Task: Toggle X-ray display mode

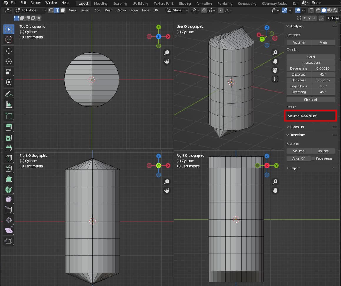Action: [311, 10]
